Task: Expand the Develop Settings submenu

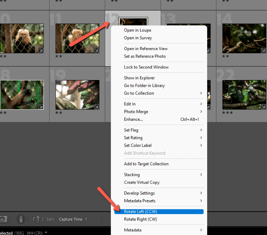Action: [x=159, y=193]
